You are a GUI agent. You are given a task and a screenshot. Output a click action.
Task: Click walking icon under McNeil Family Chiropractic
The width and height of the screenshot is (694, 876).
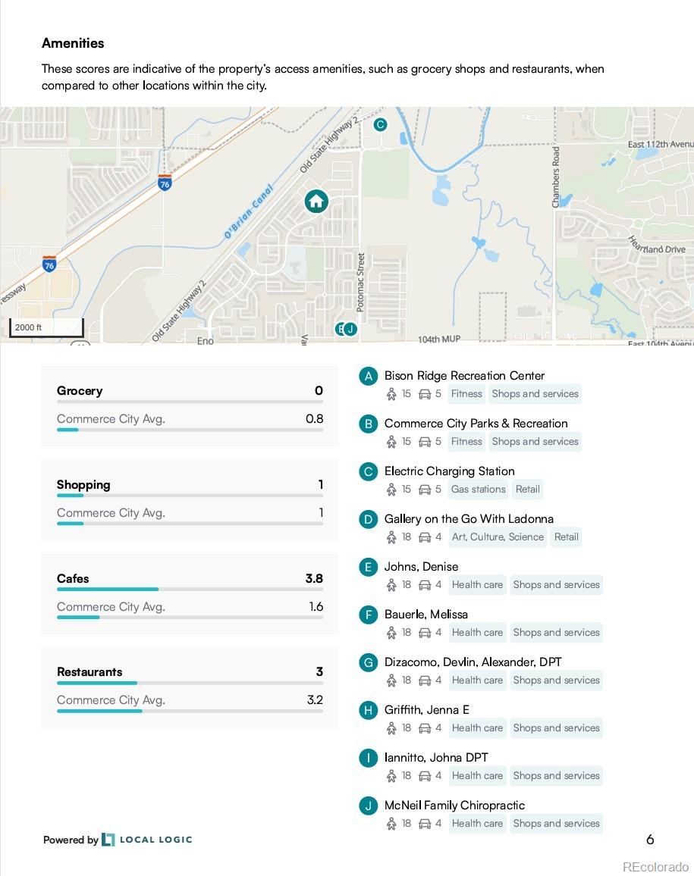click(x=391, y=824)
